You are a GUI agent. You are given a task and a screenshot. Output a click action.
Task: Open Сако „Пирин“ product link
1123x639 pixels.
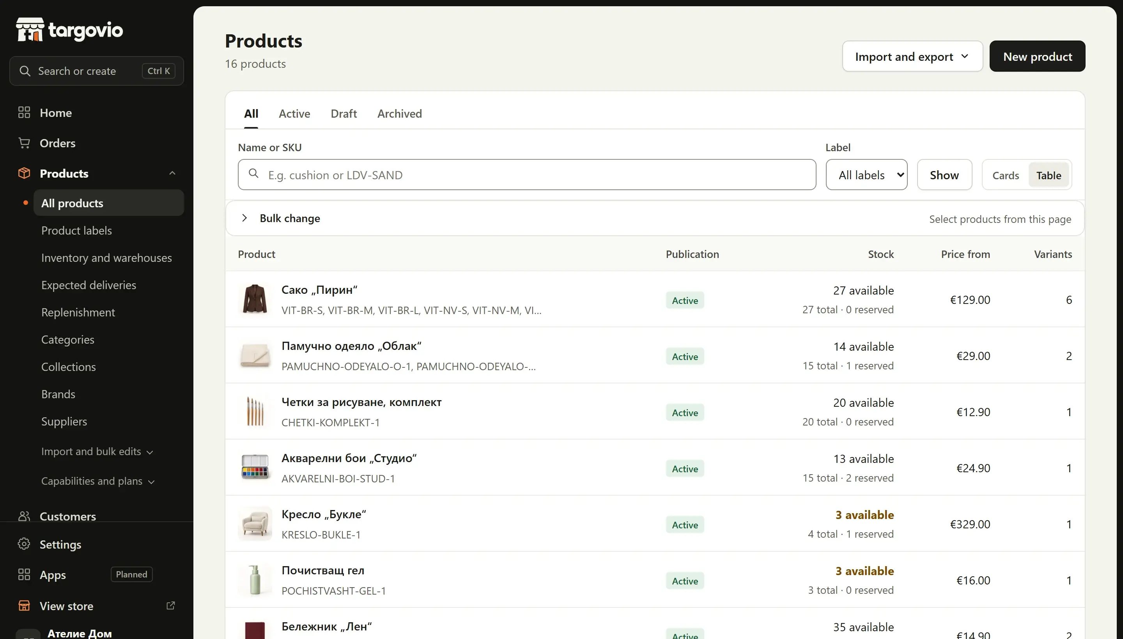coord(319,290)
